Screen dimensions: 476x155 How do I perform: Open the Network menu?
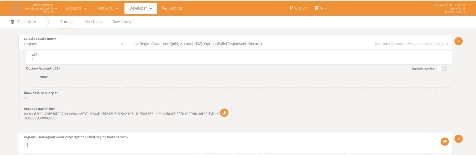click(108, 8)
